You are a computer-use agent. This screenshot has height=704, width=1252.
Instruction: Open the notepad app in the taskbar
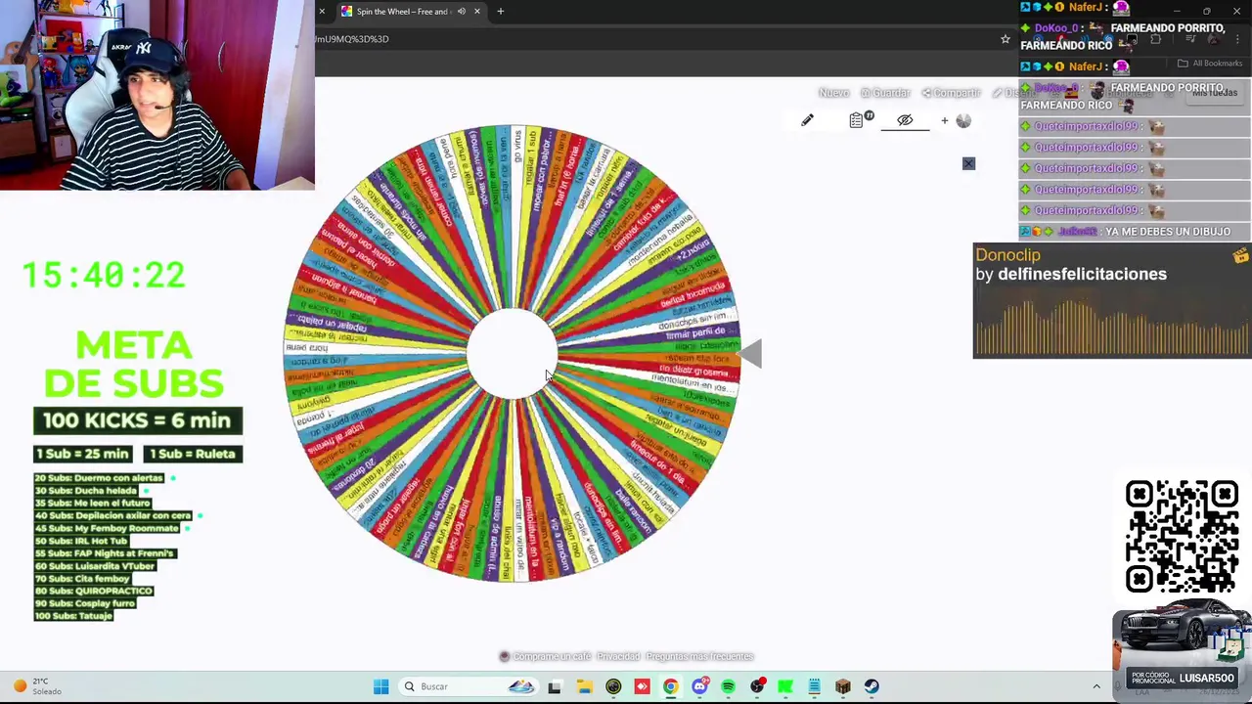[x=814, y=686]
